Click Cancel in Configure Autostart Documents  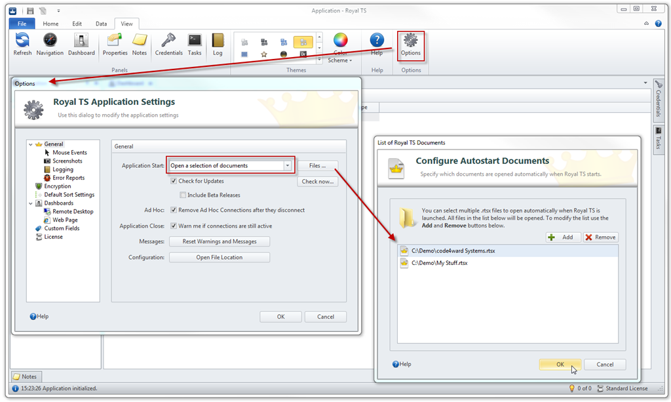[605, 365]
